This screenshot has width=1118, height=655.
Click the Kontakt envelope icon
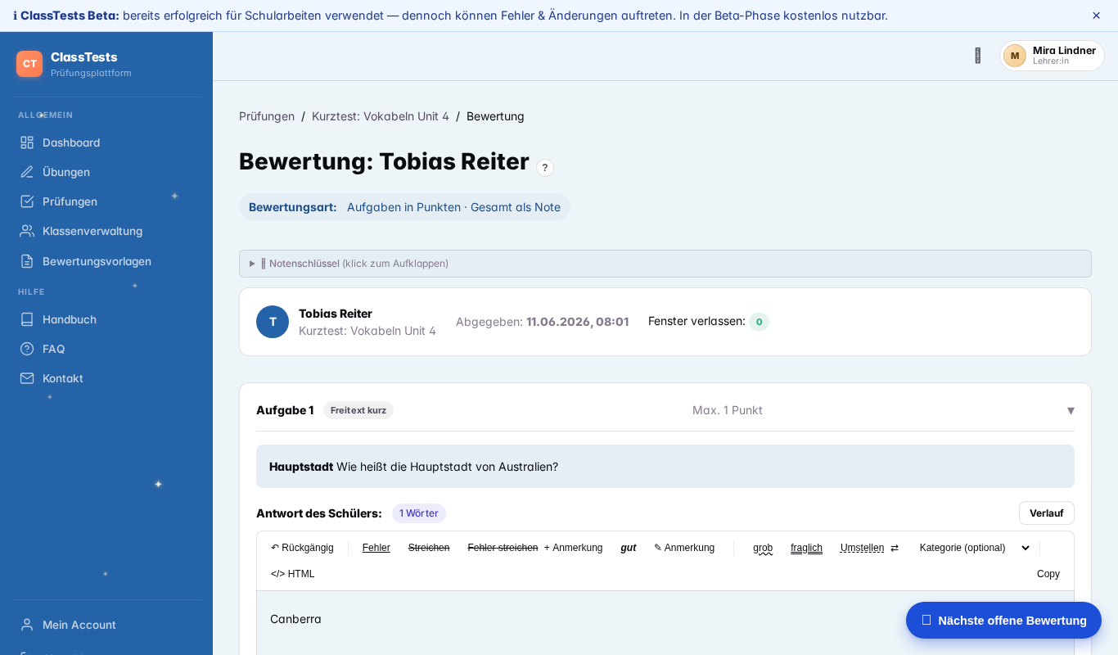coord(27,378)
